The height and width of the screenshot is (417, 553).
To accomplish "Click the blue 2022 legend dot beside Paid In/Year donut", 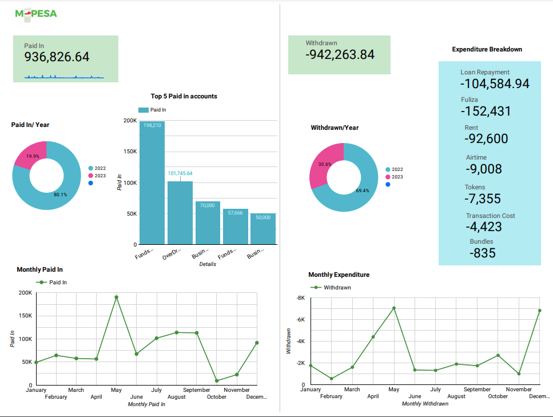I will [x=90, y=168].
